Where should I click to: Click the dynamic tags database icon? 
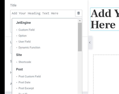point(79,13)
